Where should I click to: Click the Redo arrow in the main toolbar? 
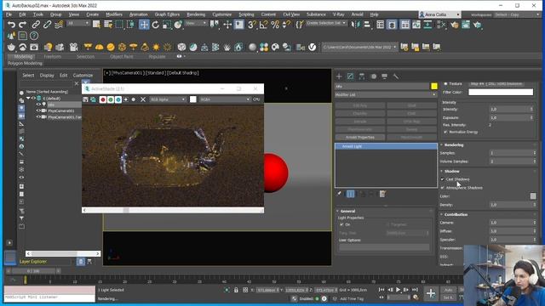(x=23, y=25)
